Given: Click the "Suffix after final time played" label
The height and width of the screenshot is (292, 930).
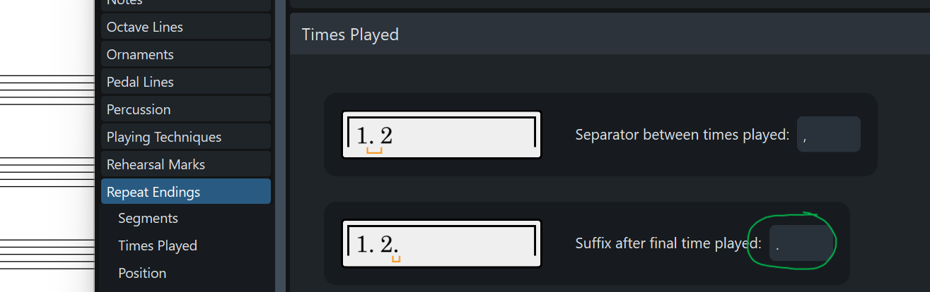Looking at the screenshot, I should point(668,244).
